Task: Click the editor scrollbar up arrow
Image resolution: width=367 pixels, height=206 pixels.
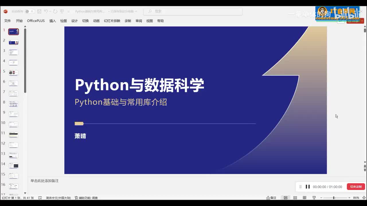Action: pyautogui.click(x=365, y=27)
